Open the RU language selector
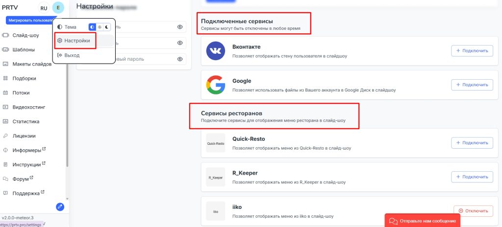502x227 pixels. (44, 8)
